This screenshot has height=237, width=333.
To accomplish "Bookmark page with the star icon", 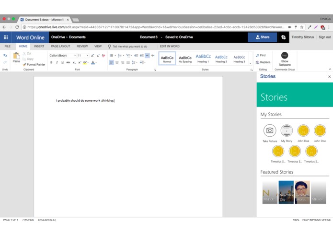I will [301, 27].
